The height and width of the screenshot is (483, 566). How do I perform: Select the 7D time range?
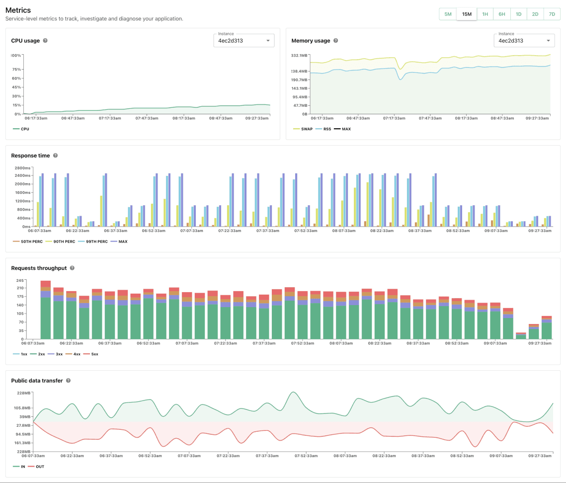552,14
